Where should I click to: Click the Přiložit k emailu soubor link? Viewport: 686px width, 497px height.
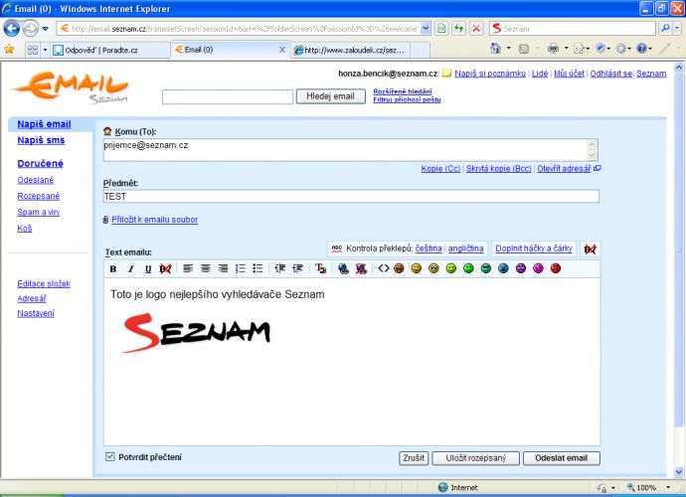click(x=154, y=220)
